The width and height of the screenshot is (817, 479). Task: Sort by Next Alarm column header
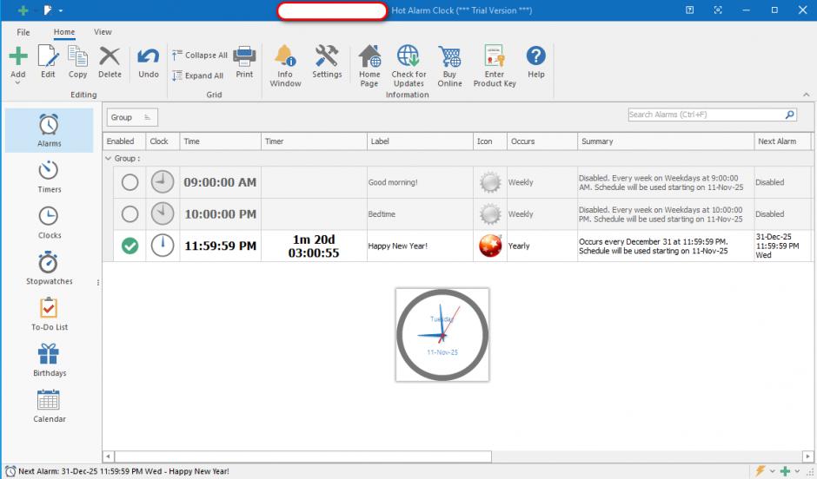pyautogui.click(x=782, y=141)
